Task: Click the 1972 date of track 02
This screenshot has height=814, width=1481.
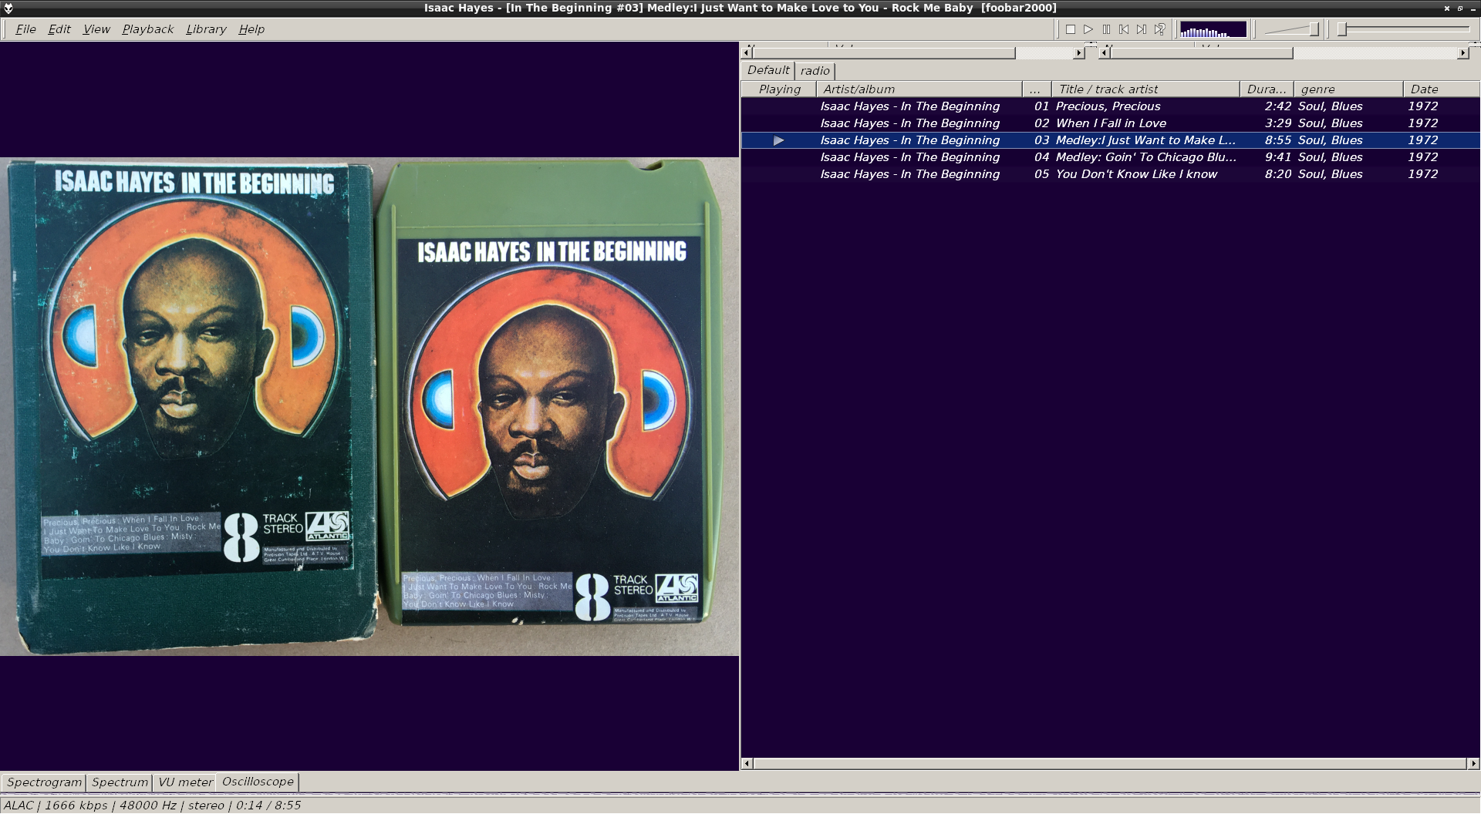Action: tap(1422, 123)
